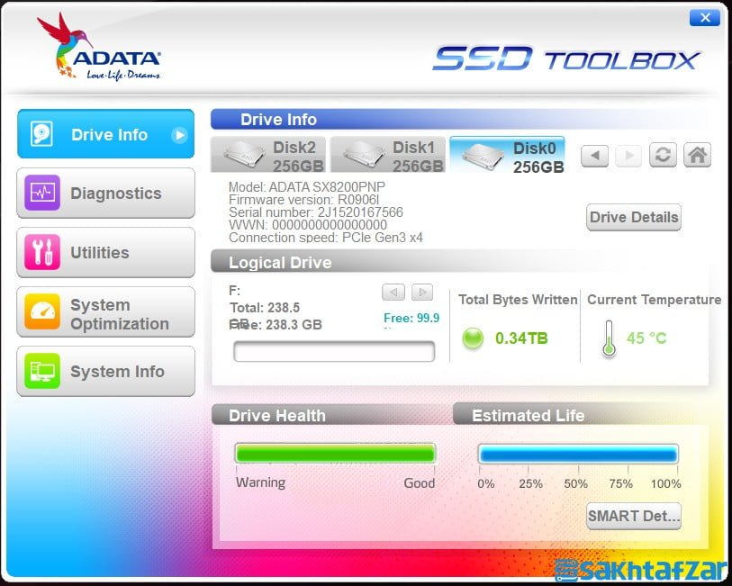The width and height of the screenshot is (732, 586).
Task: Click the left arrow in Logical Drive section
Action: [393, 292]
